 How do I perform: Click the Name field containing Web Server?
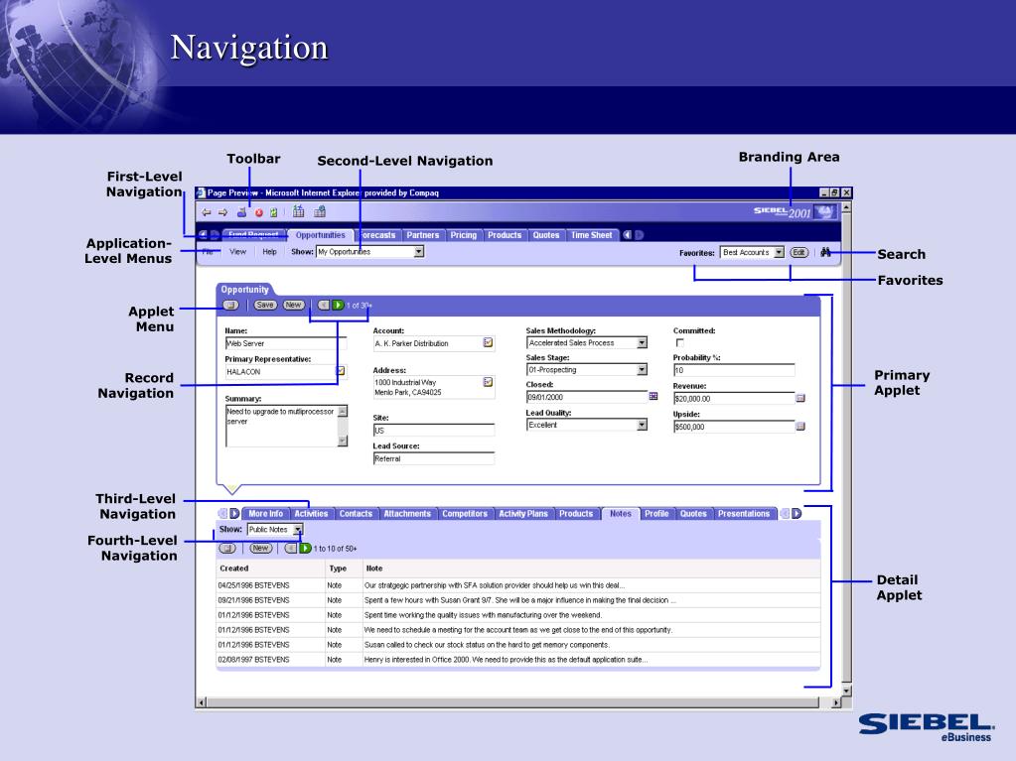click(286, 343)
